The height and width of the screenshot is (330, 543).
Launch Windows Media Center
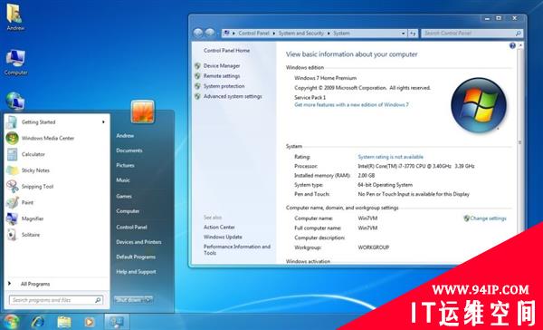pyautogui.click(x=56, y=138)
